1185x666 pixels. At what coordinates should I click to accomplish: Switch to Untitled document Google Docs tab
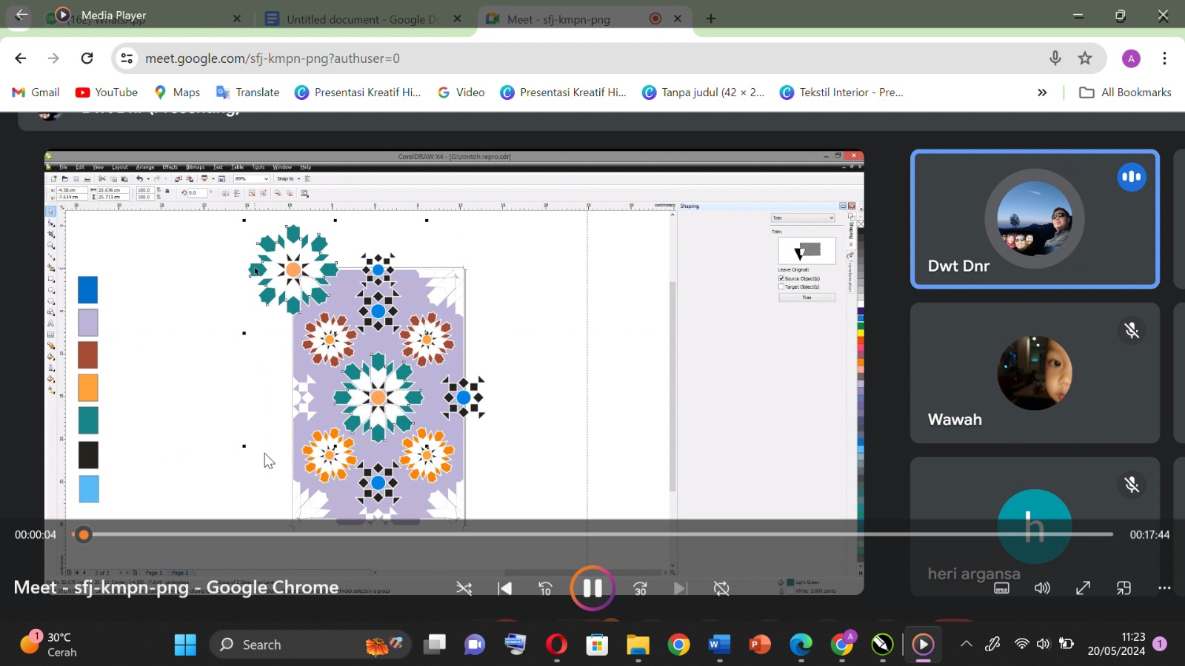tap(363, 19)
